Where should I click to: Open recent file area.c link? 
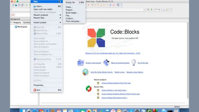coord(114,90)
